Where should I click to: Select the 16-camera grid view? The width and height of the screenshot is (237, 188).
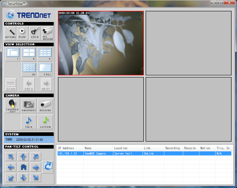click(x=29, y=69)
